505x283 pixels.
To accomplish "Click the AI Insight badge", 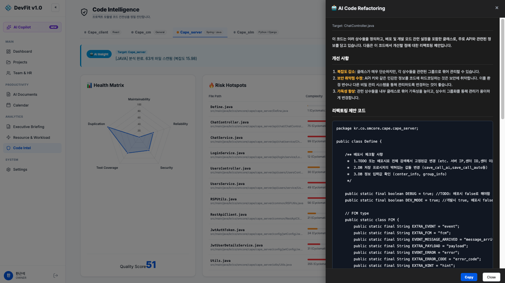I will pyautogui.click(x=99, y=54).
